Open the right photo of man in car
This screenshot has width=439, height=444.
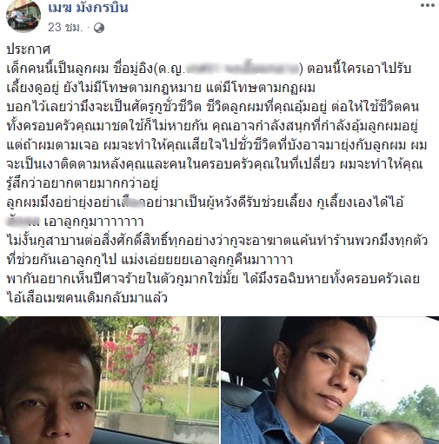pos(330,380)
